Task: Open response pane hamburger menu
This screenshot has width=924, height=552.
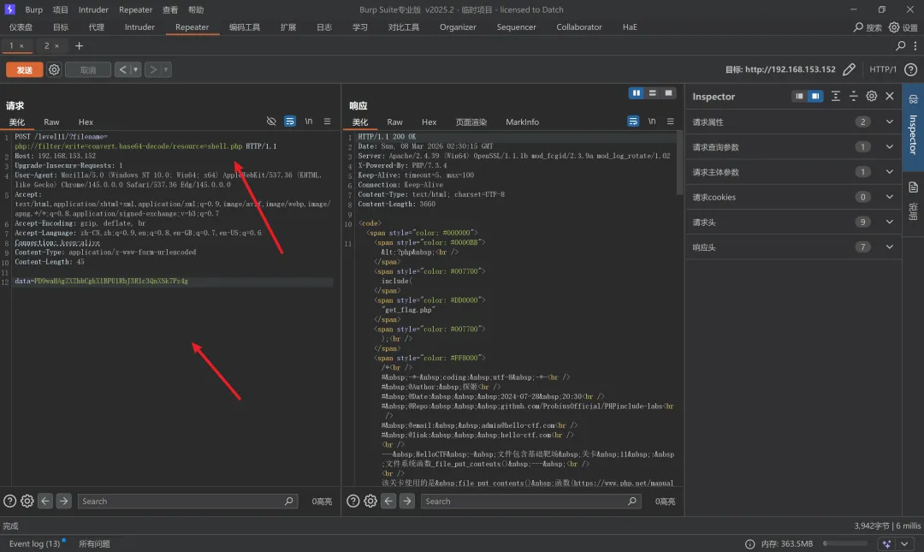Action: click(671, 121)
